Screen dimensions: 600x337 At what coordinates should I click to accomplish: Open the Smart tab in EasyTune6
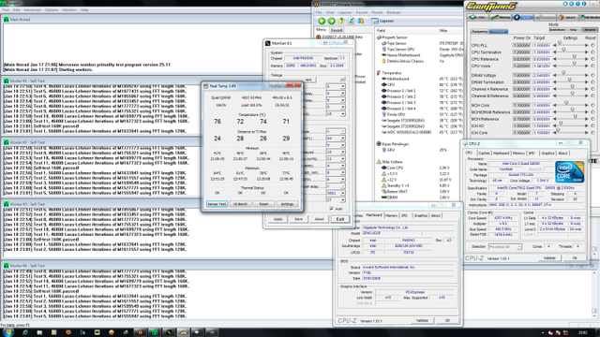pos(568,17)
